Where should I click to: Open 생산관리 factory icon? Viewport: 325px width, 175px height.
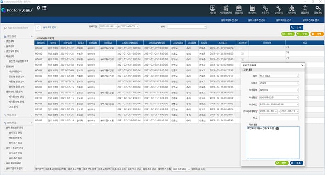click(252, 10)
